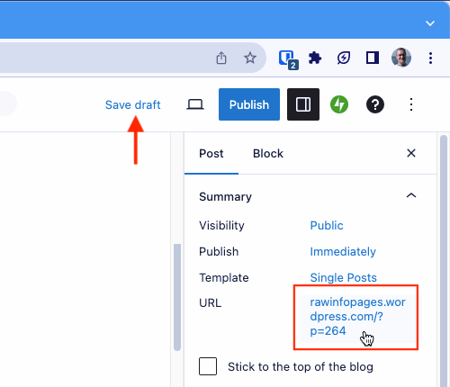450x387 pixels.
Task: Change publish date by clicking Immediately
Action: (x=343, y=251)
